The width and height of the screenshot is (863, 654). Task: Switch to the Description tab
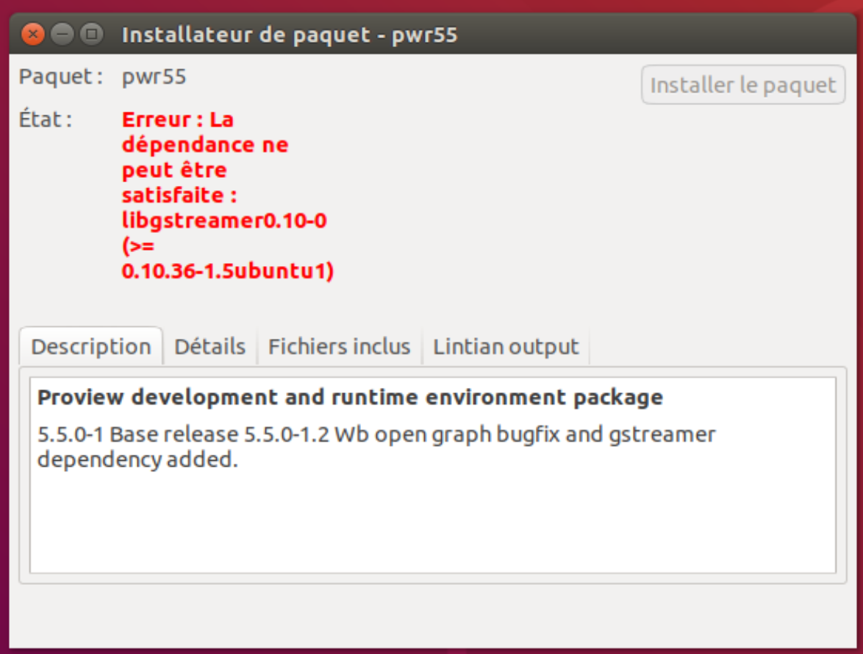pos(90,346)
